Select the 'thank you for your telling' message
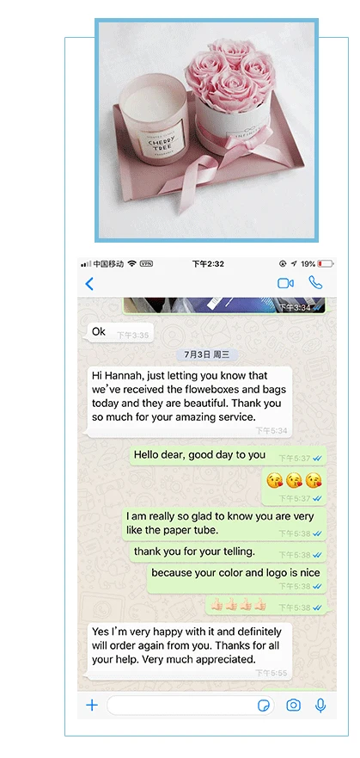360x758 pixels. 229,552
